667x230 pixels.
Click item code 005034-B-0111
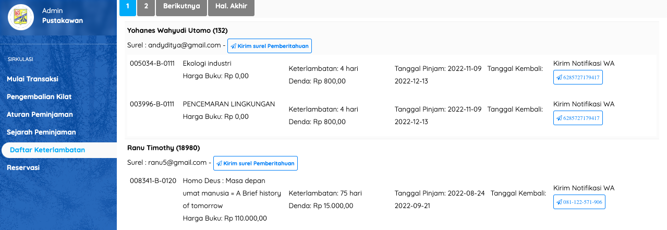pos(152,64)
